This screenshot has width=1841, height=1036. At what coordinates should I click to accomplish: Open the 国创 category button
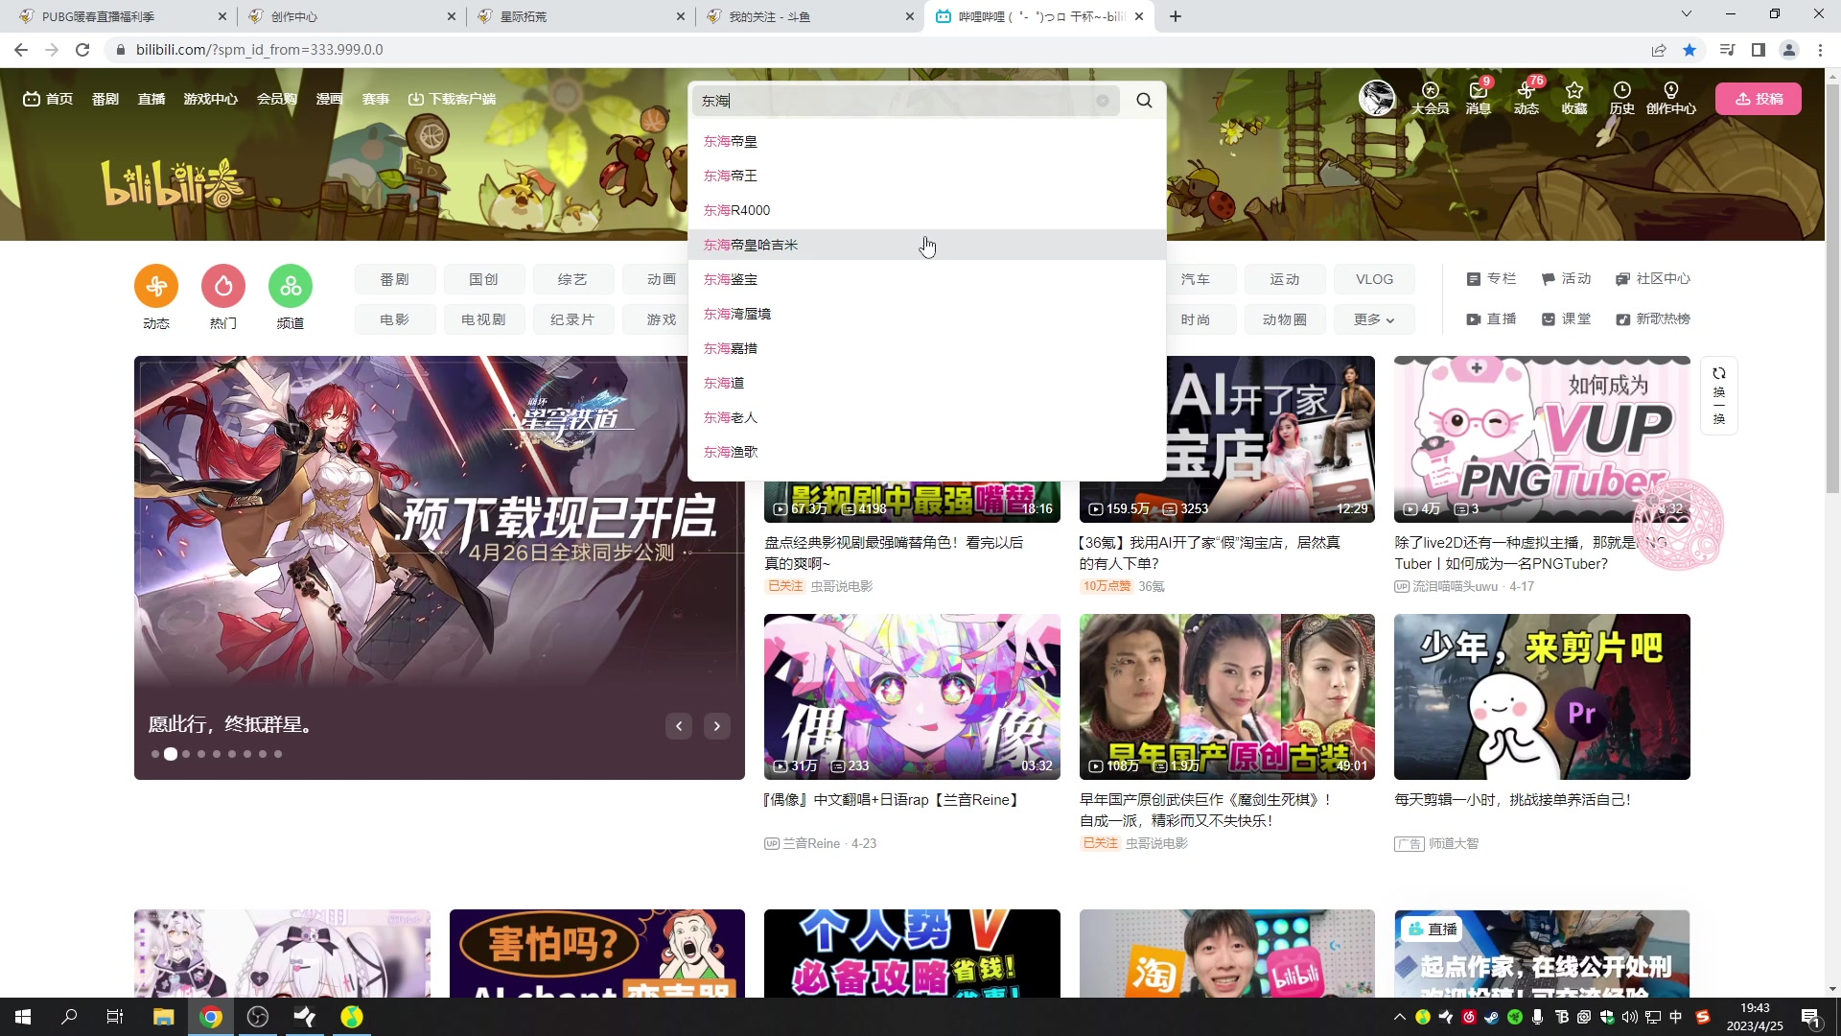point(484,279)
